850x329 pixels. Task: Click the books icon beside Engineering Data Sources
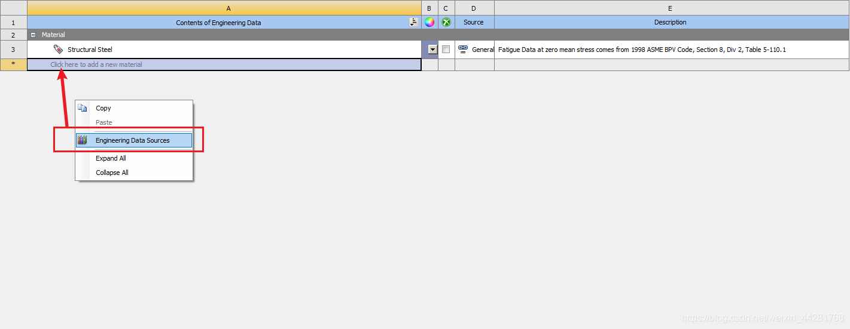[x=83, y=140]
